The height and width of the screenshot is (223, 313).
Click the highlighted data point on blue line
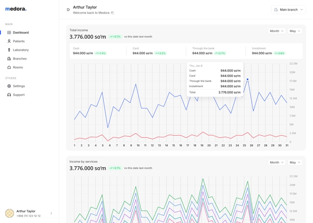[247, 79]
